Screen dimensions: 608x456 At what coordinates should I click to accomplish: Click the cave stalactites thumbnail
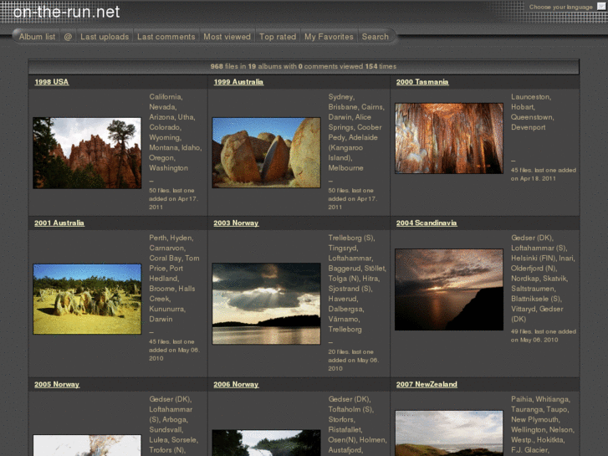449,138
